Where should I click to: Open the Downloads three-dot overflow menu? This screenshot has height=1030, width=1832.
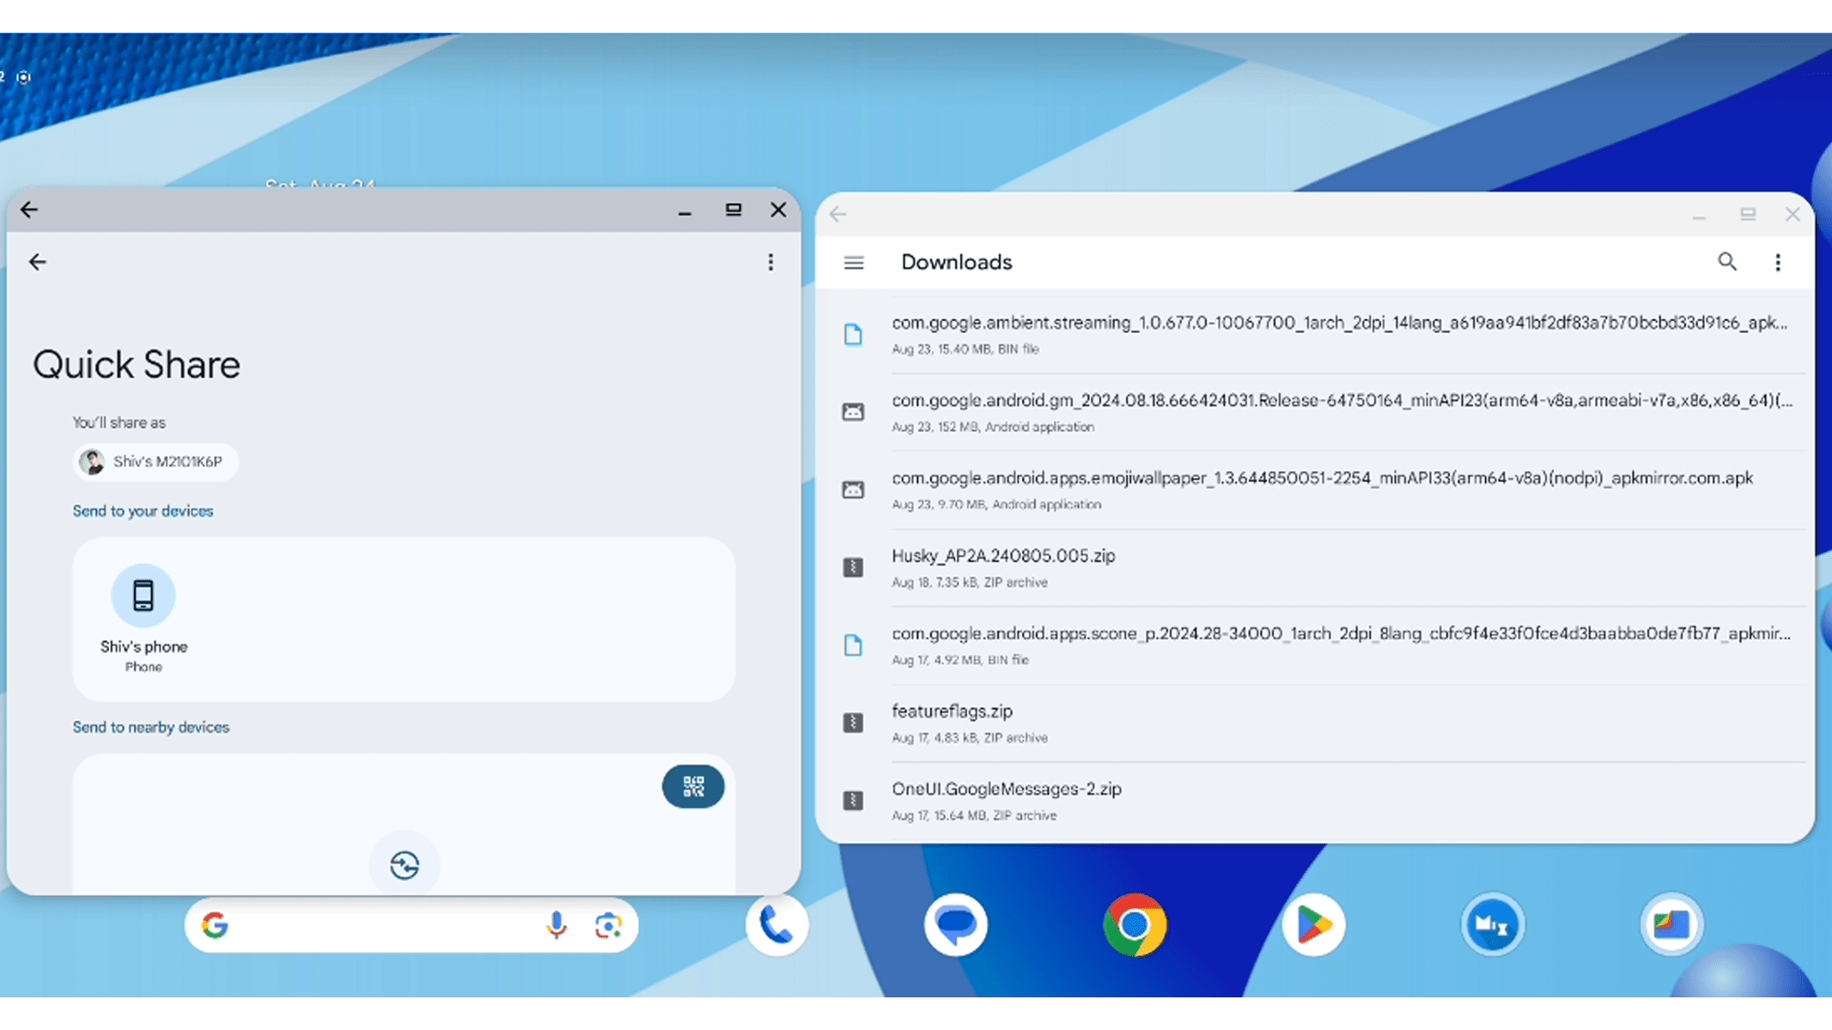1778,263
